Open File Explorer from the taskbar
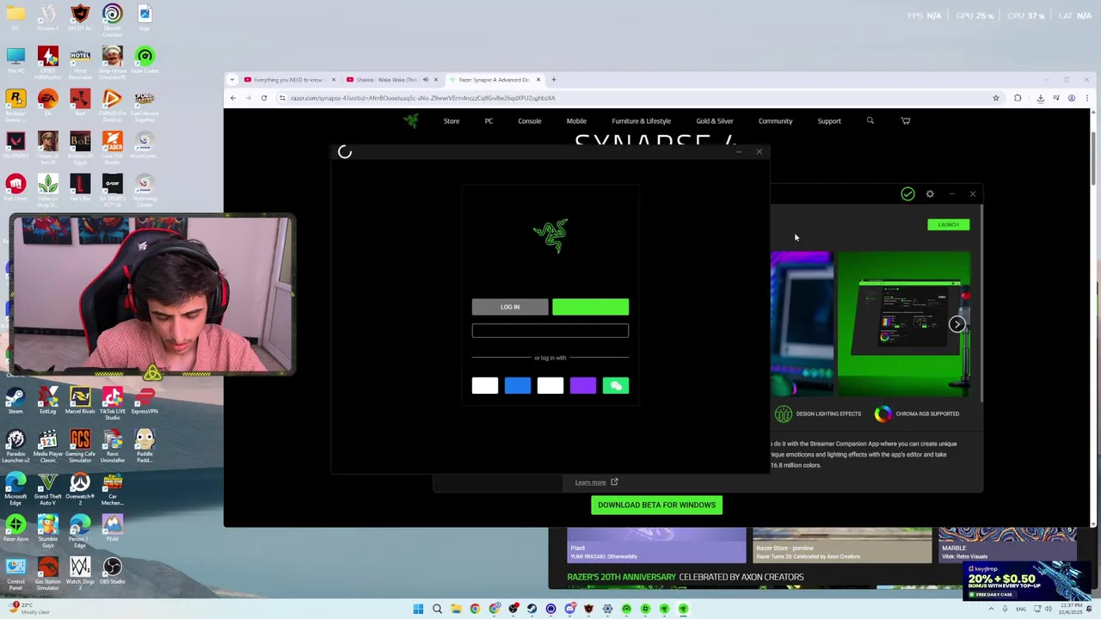Image resolution: width=1101 pixels, height=619 pixels. 456,609
